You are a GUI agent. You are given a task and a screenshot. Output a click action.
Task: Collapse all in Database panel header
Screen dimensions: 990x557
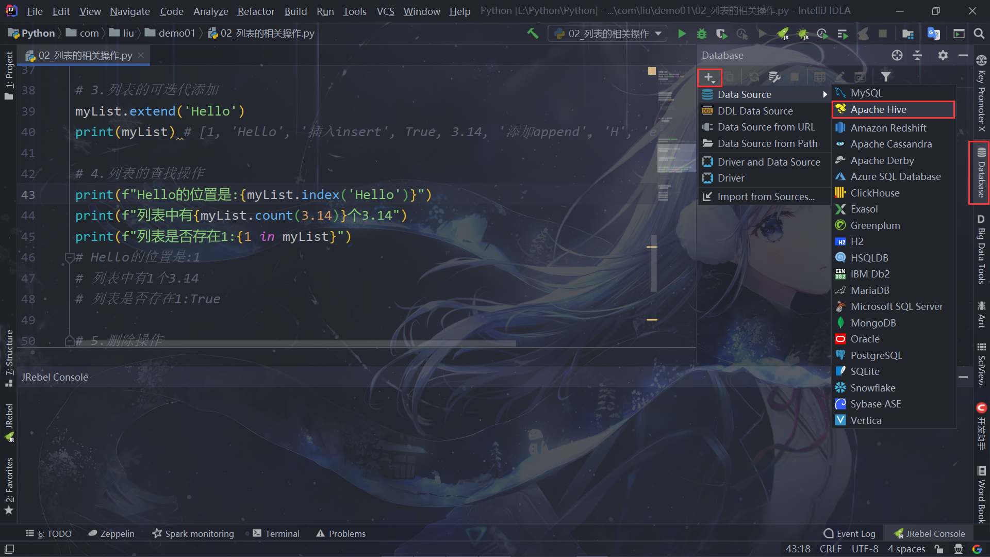point(917,55)
